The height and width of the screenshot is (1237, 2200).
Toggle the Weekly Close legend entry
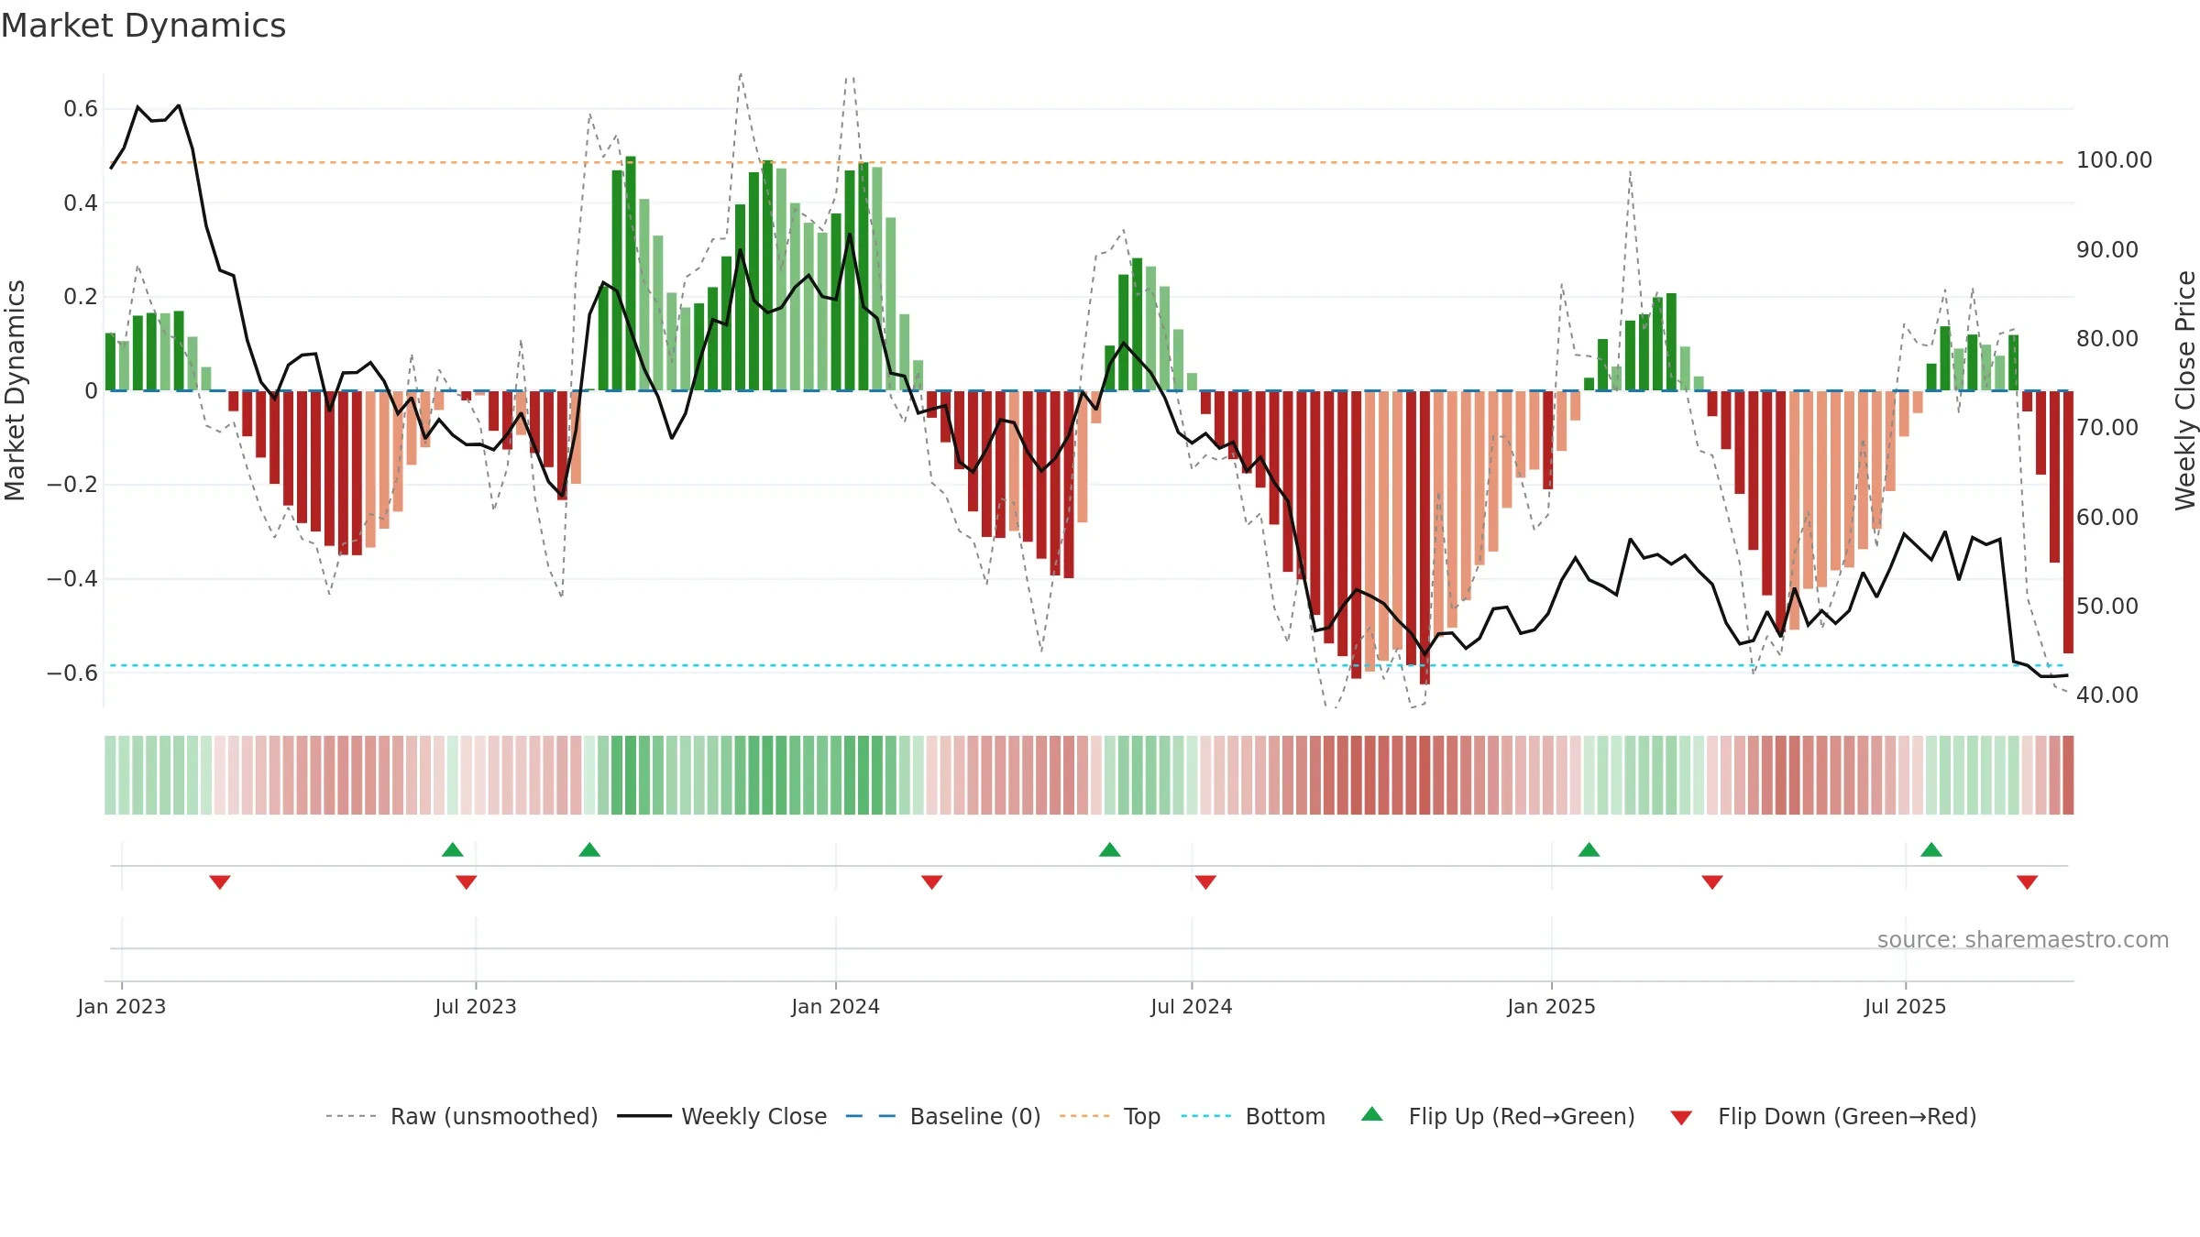[x=722, y=1116]
